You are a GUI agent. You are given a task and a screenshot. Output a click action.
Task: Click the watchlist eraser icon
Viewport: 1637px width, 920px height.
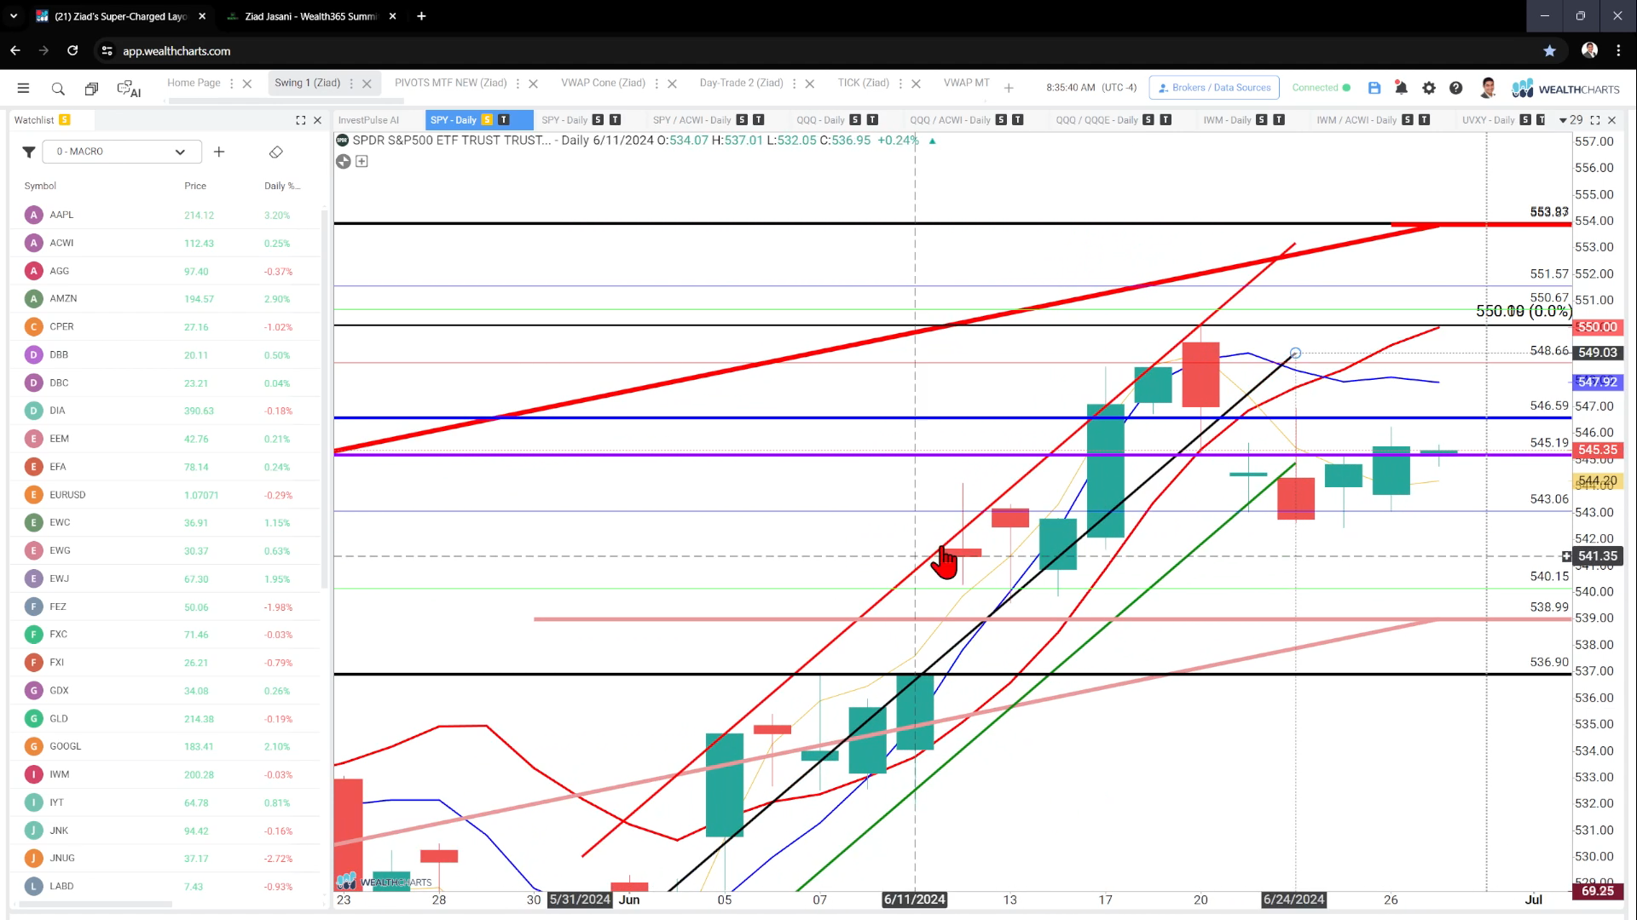(275, 152)
